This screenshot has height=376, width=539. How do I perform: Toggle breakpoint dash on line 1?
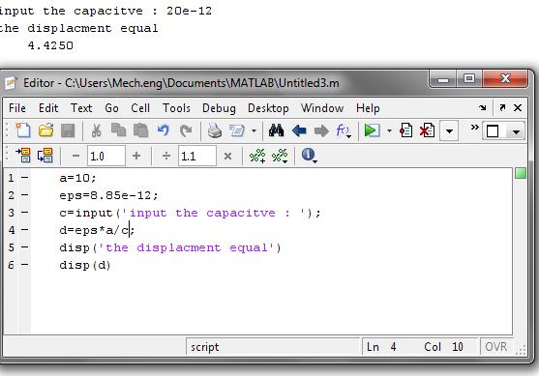pyautogui.click(x=25, y=178)
